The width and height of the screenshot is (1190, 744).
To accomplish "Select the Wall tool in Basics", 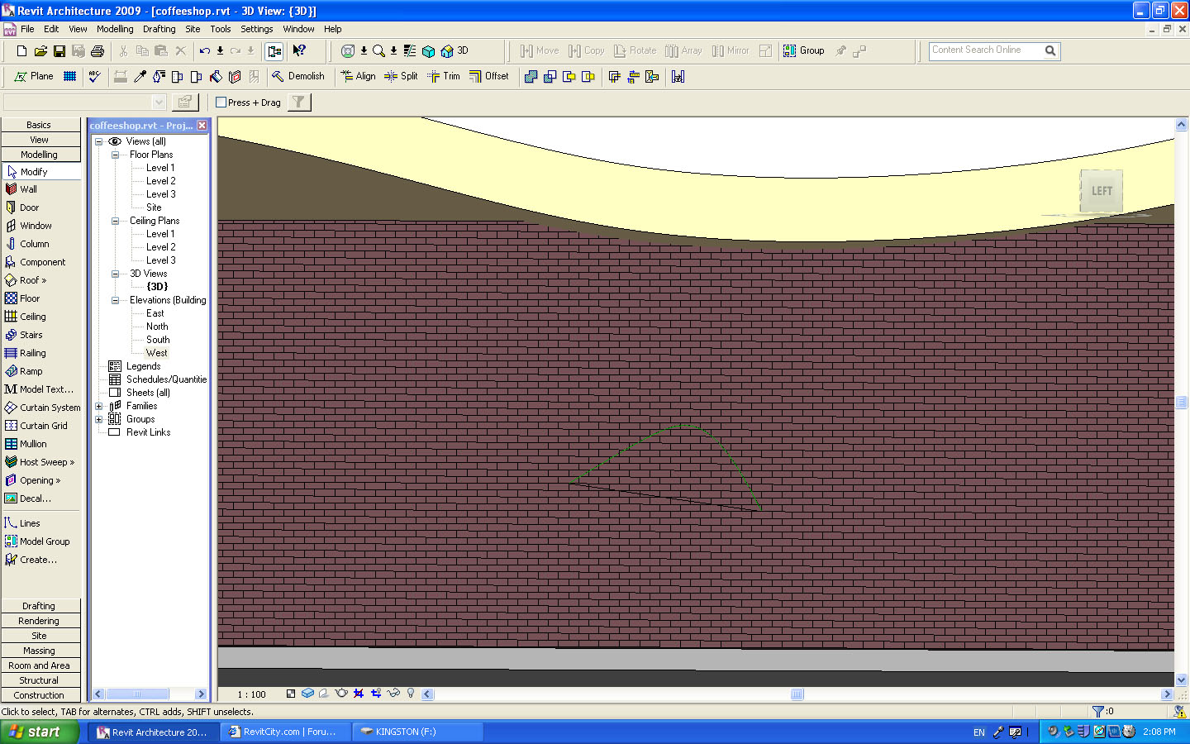I will point(28,189).
